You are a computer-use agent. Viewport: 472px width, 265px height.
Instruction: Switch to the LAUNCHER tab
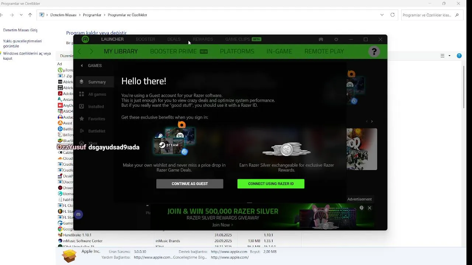click(112, 39)
